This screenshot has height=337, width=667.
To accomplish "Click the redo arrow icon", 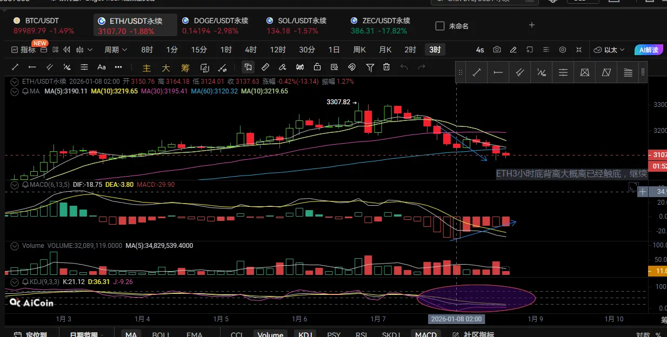I will coord(422,68).
